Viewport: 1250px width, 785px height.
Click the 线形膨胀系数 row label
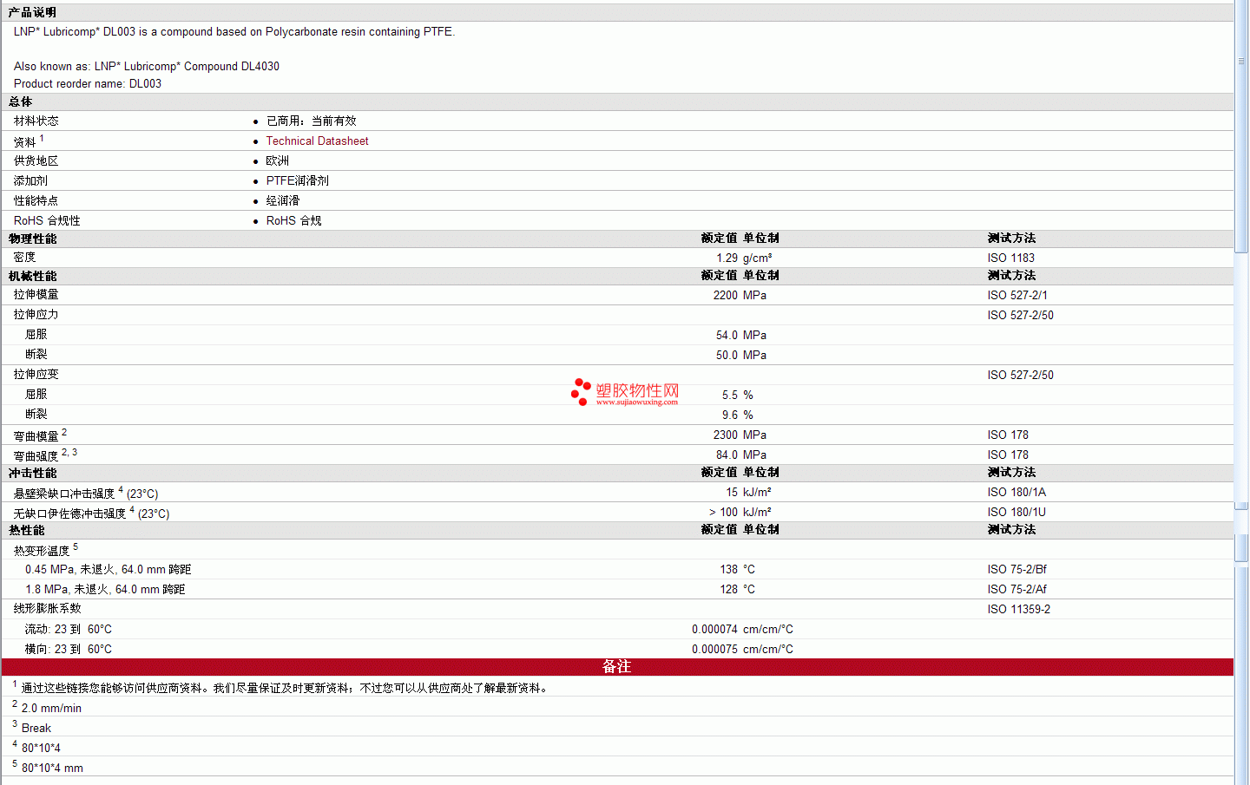pyautogui.click(x=47, y=608)
